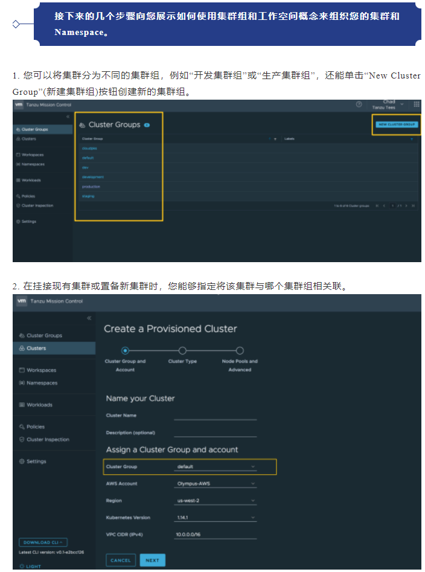Jump to Node Pools and Advanced step

[240, 350]
